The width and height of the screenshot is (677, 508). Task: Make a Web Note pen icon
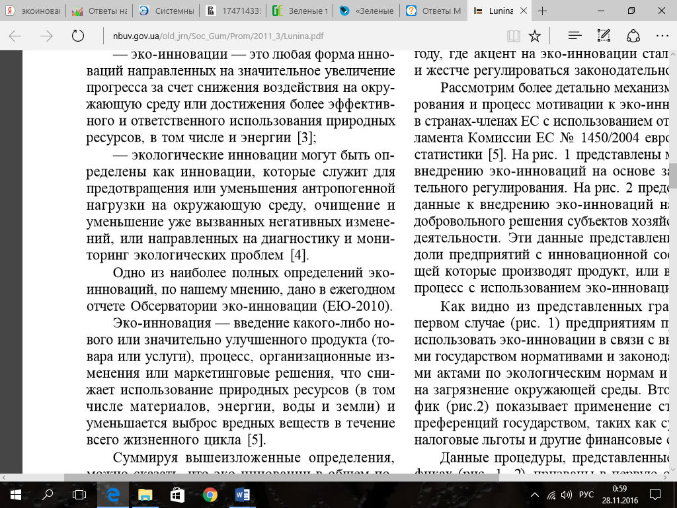pyautogui.click(x=604, y=36)
